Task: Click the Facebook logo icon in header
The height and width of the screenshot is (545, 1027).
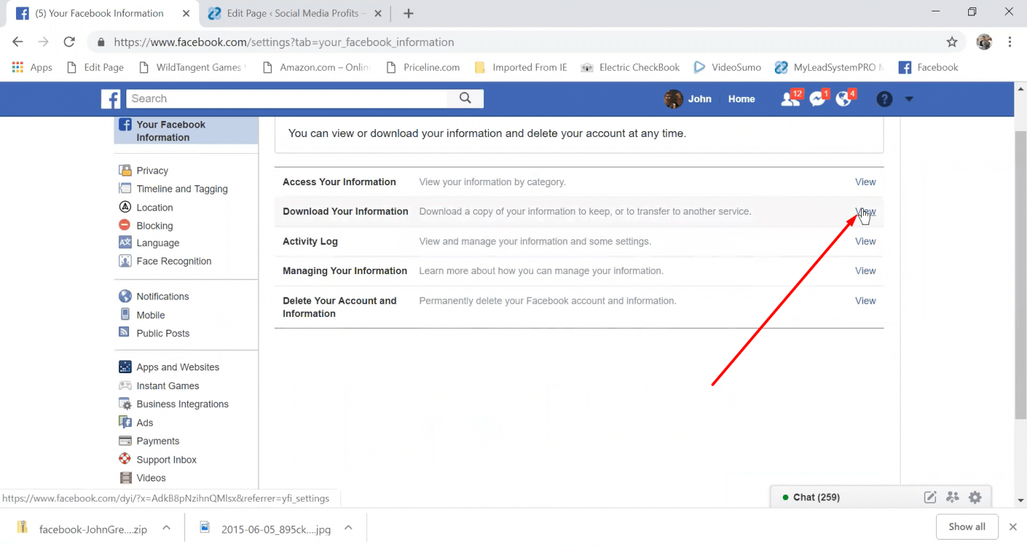Action: tap(111, 99)
